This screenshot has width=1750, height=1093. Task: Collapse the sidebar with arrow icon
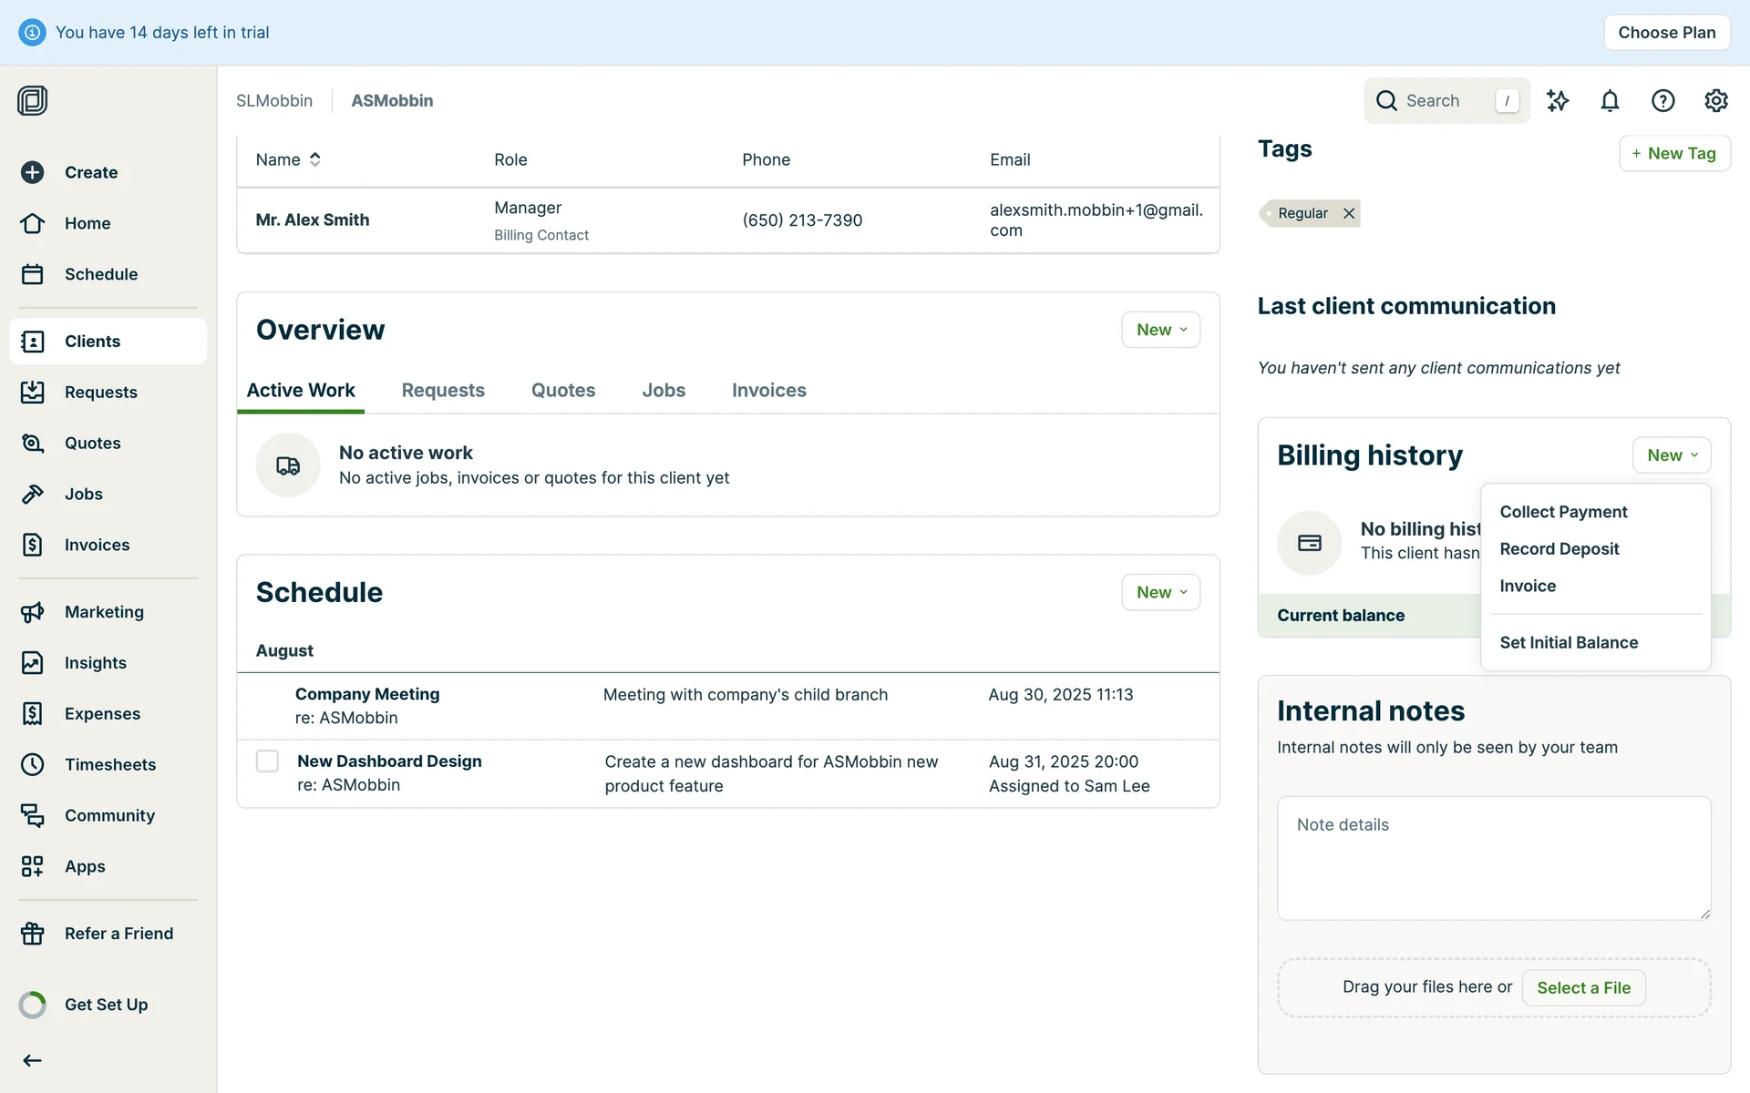click(33, 1060)
